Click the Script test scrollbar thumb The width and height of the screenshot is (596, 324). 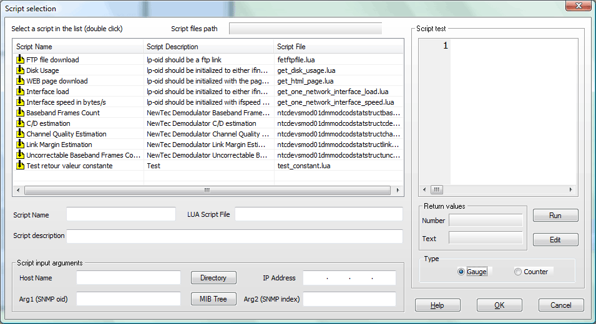tap(437, 189)
